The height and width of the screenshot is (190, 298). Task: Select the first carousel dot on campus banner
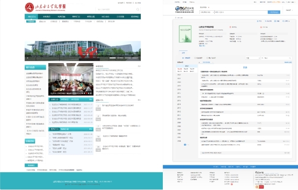[x=109, y=58]
